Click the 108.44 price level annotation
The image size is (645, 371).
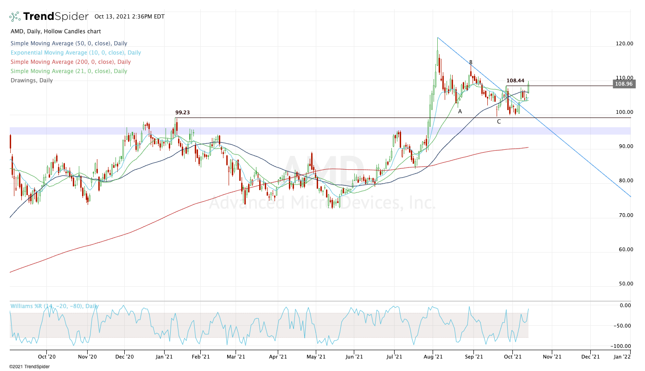[515, 80]
